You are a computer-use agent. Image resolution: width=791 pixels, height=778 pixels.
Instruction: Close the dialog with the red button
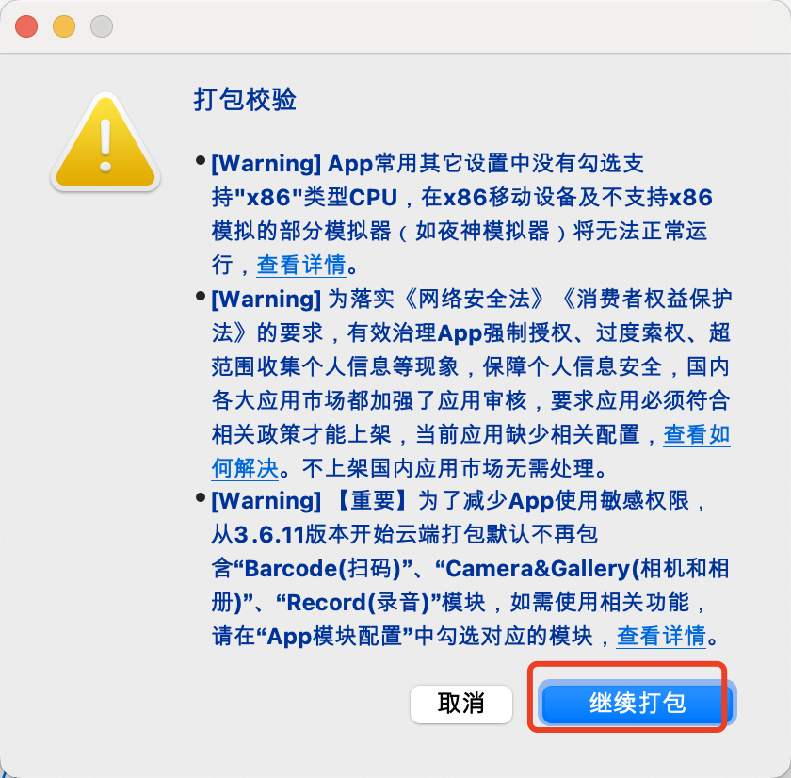[x=26, y=26]
